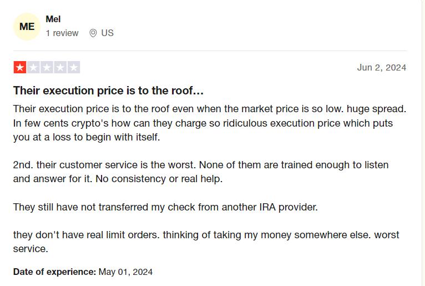Screen dimensions: 425x286
Task: Click the sentence about IRA provider check
Action: (165, 207)
